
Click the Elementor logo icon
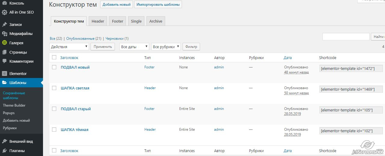(5, 73)
